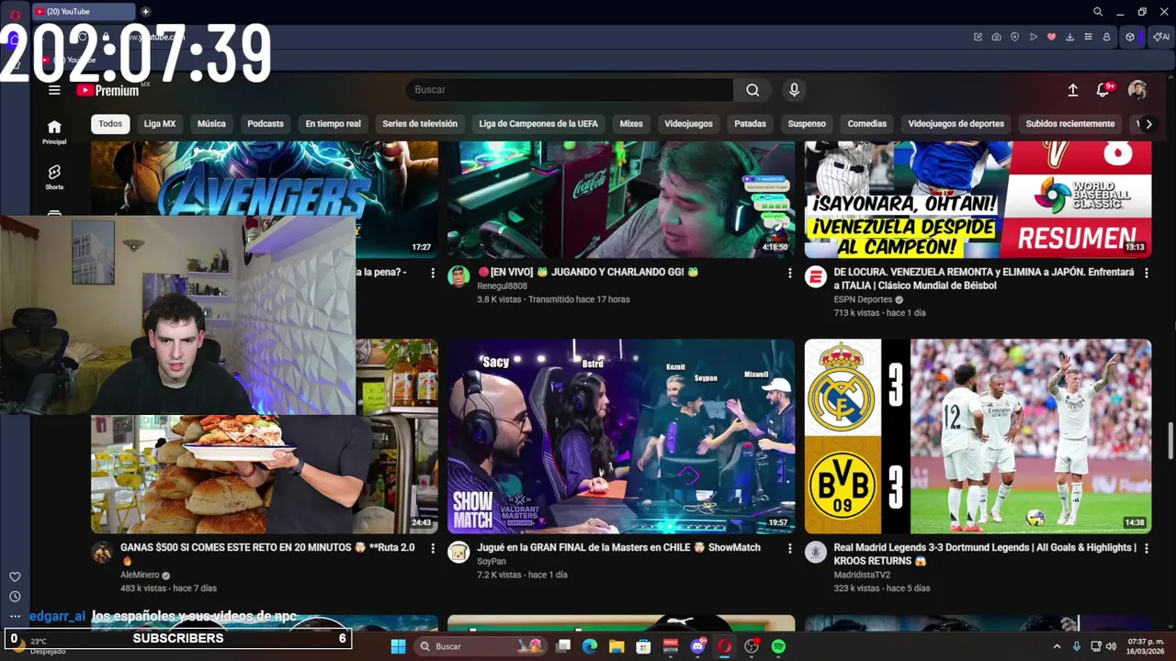The width and height of the screenshot is (1176, 661).
Task: Open title GANAS $500 SI COMES ESTE RETO
Action: 267,554
